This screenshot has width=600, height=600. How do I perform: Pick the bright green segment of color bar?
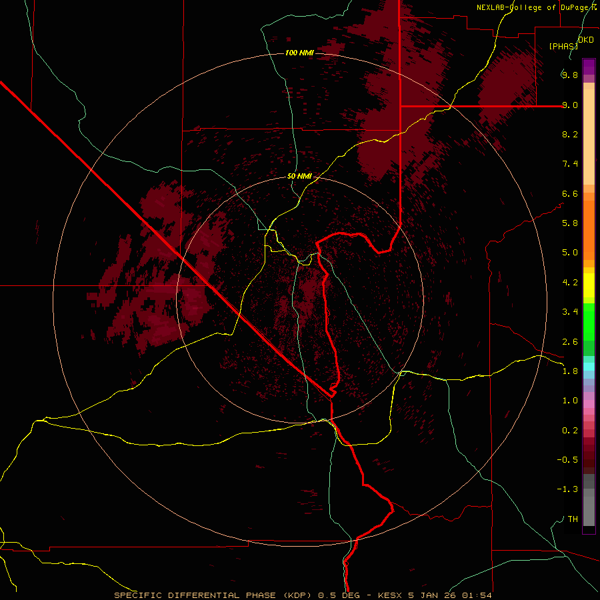[x=589, y=321]
